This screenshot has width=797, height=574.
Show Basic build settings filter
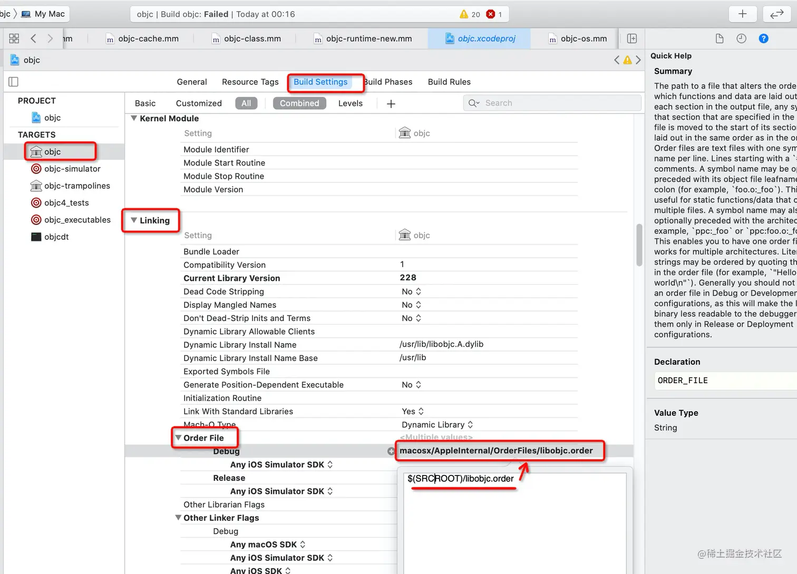tap(145, 103)
